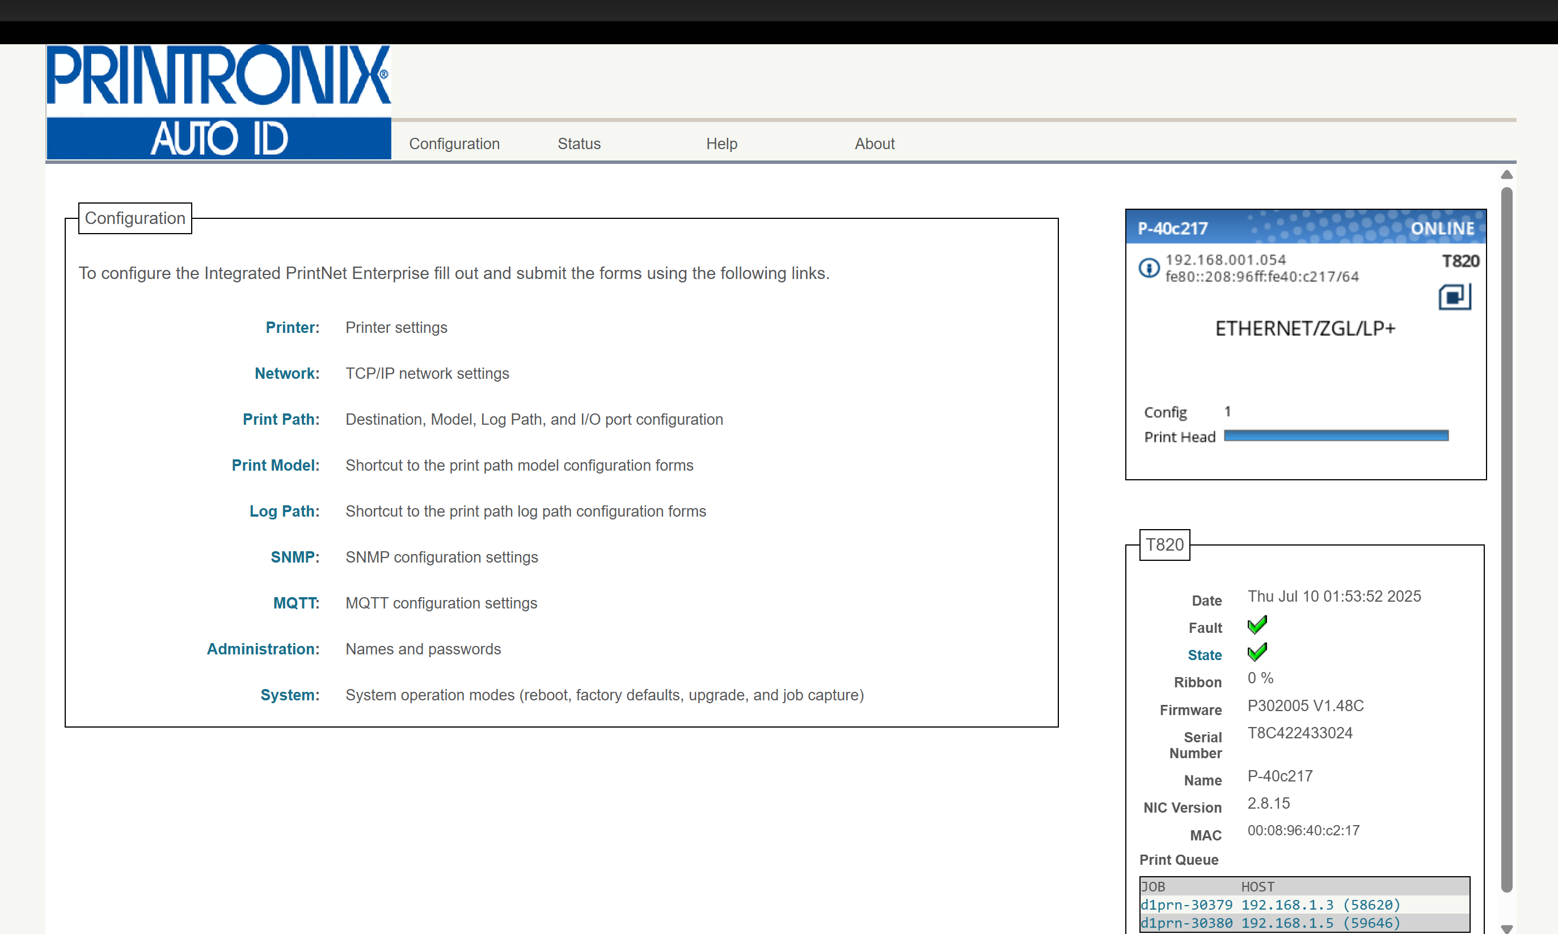Open the Configuration menu
Screen dimensions: 1558x934
454,143
